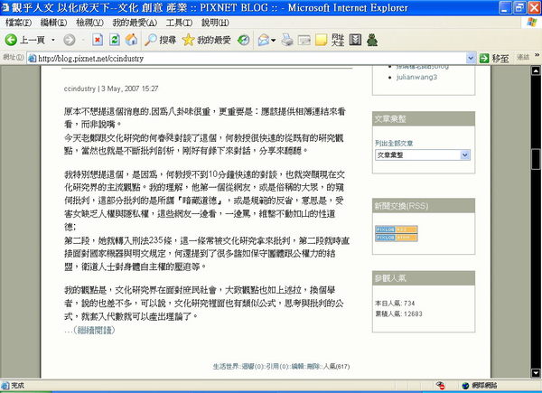
Task: Open the 文章彙整 archive dropdown
Action: 423,155
